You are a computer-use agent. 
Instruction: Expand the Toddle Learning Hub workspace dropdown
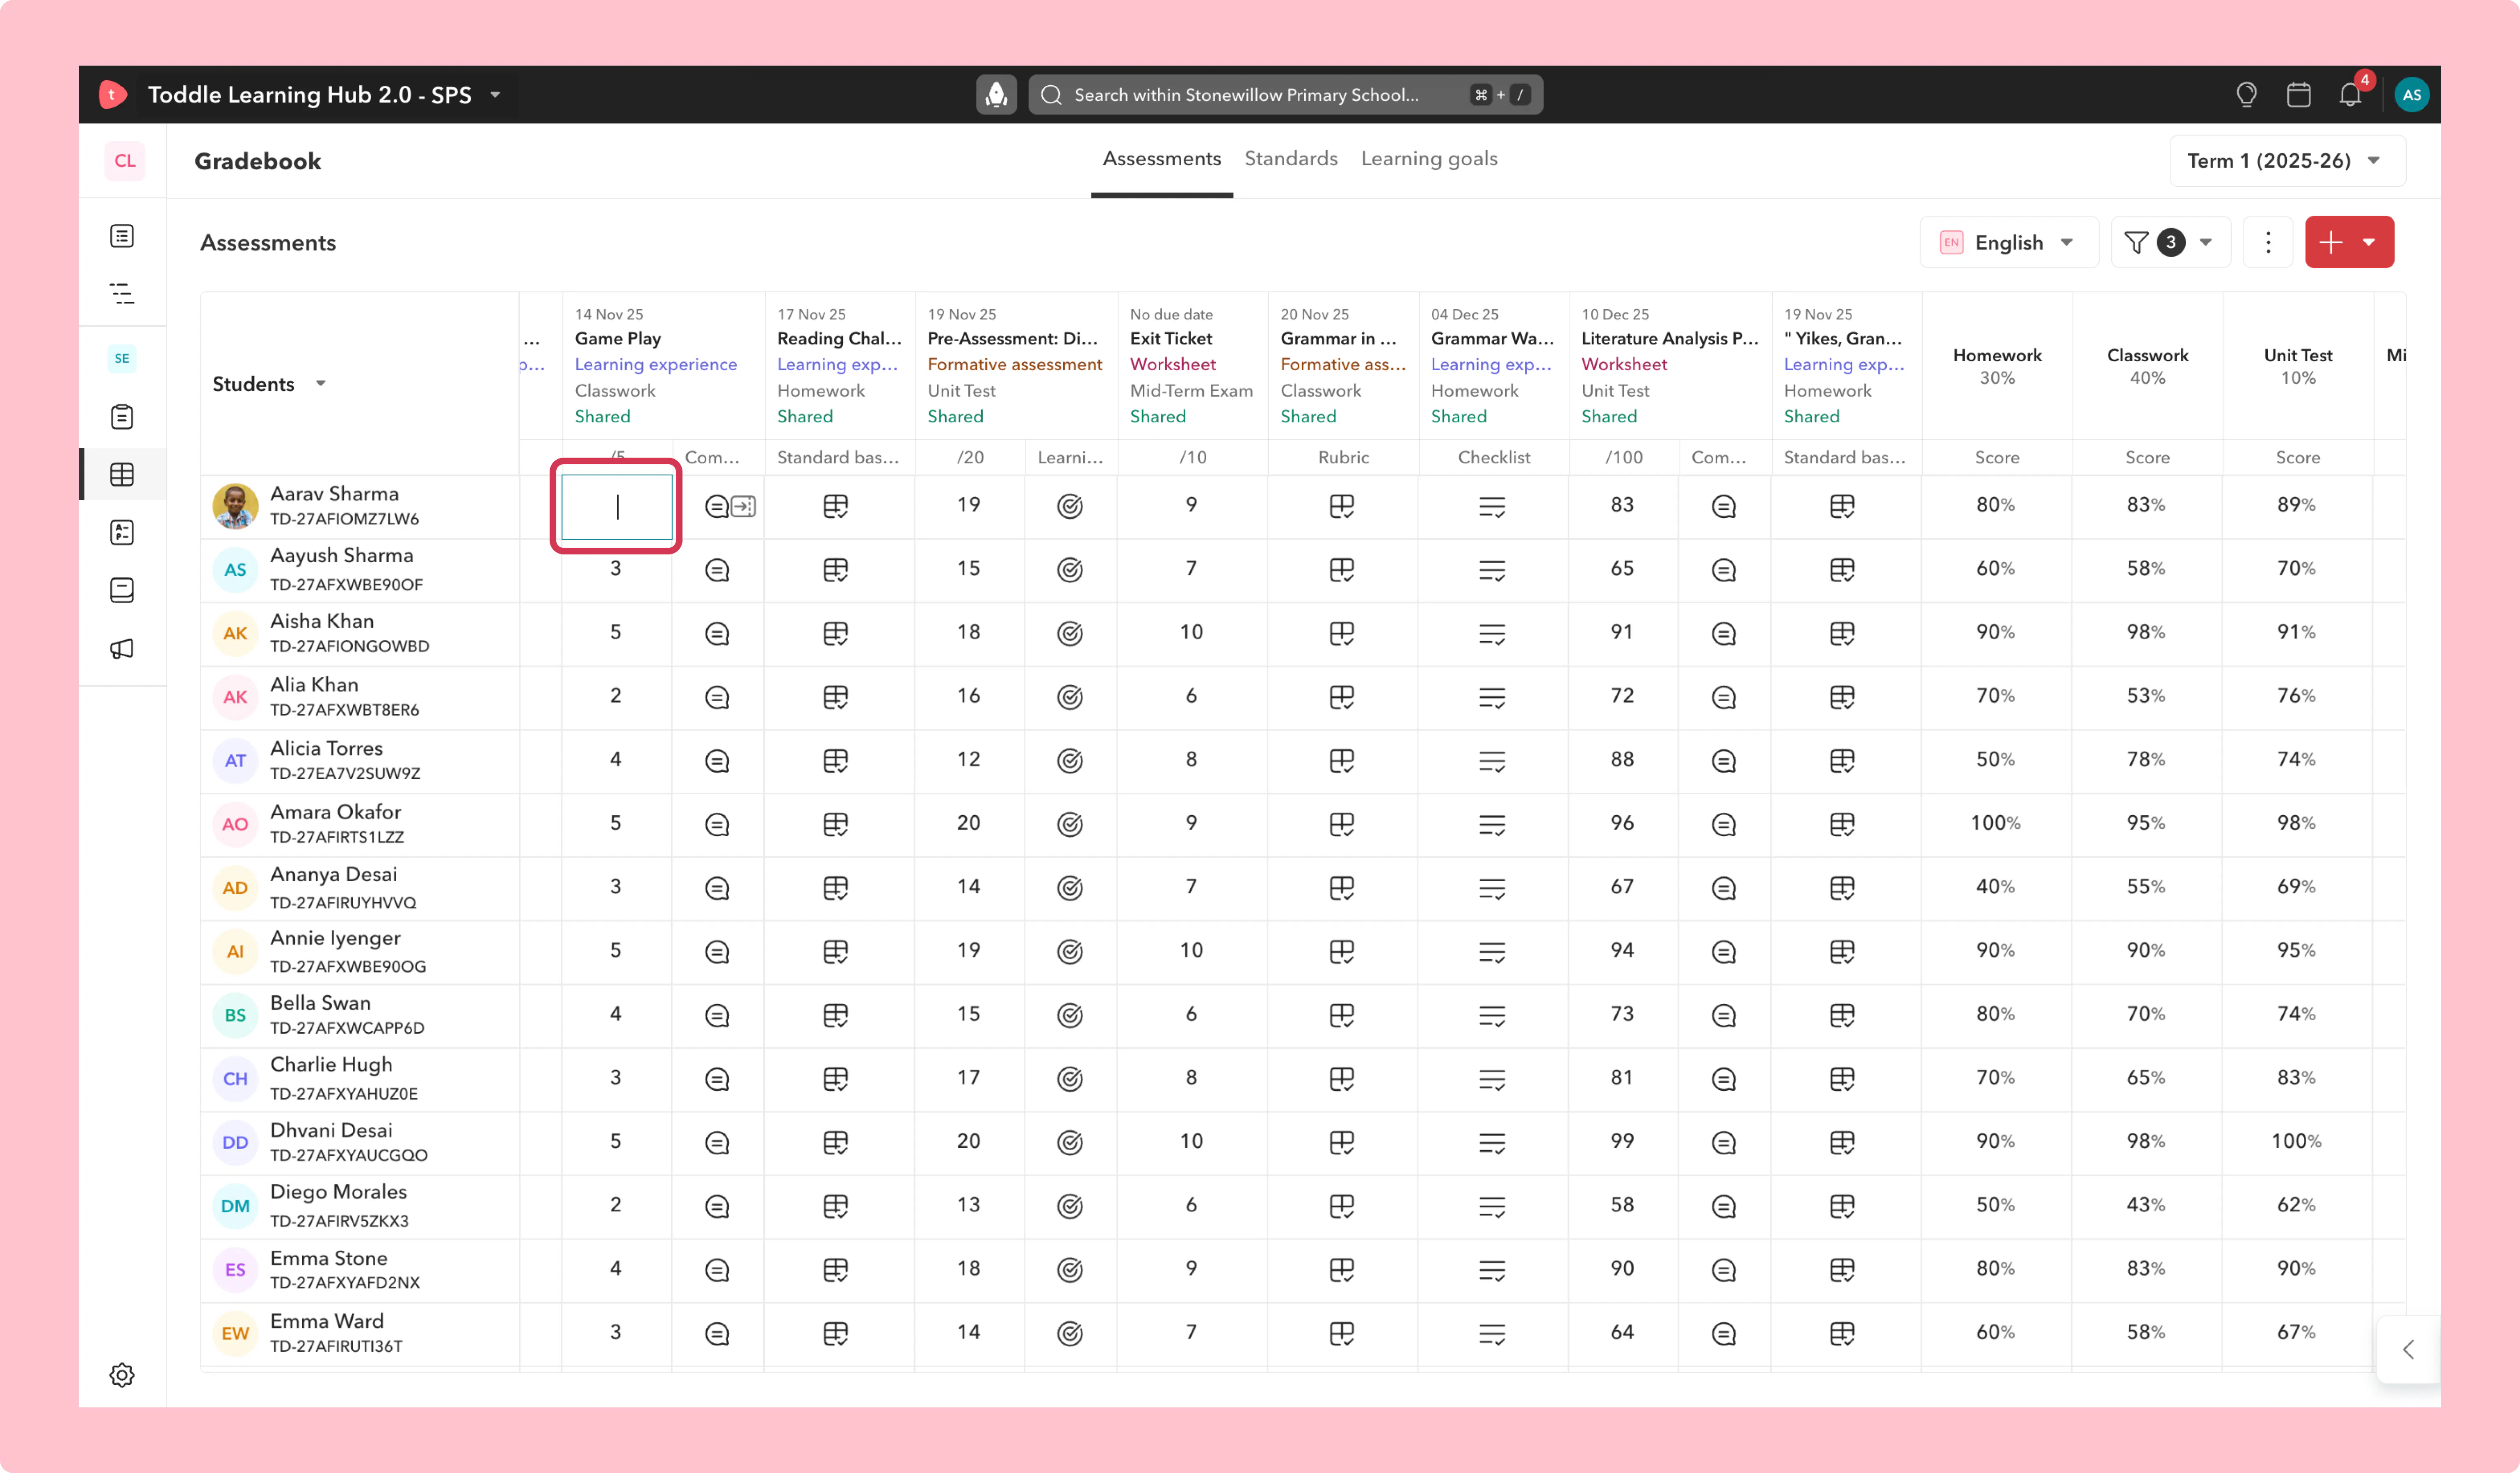495,95
